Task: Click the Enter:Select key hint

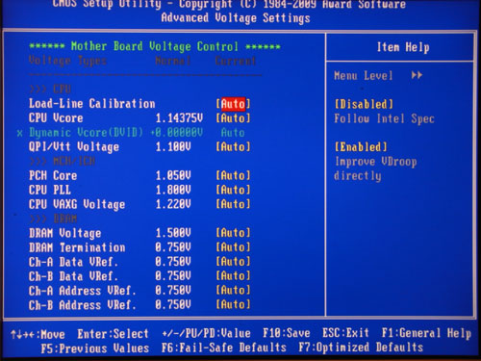Action: [113, 334]
